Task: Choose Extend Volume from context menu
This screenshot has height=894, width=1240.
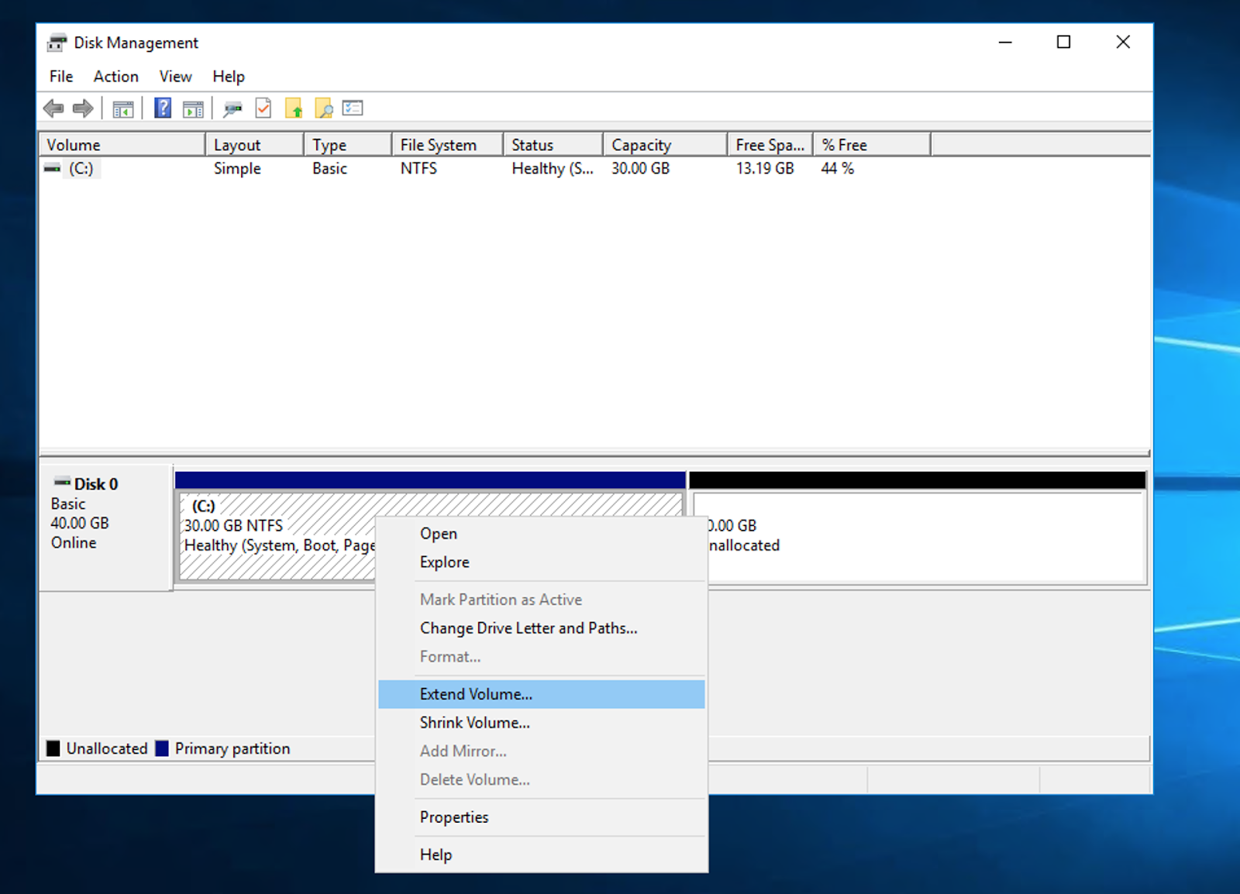Action: click(x=476, y=694)
